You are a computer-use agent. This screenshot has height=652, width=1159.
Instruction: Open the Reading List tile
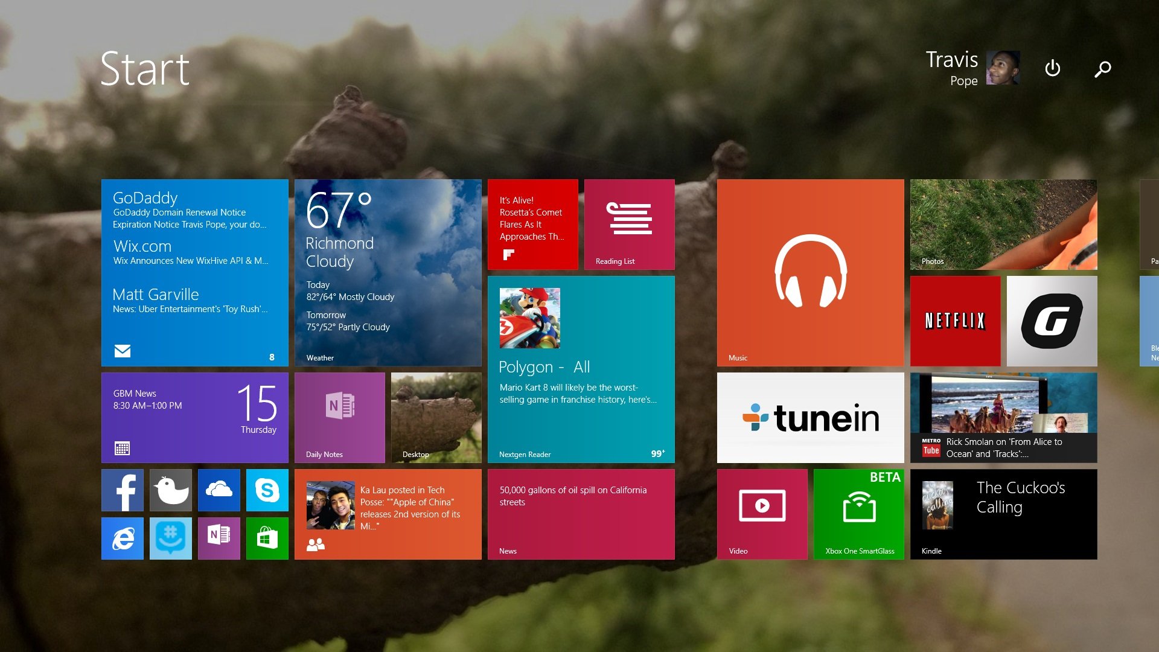[629, 225]
